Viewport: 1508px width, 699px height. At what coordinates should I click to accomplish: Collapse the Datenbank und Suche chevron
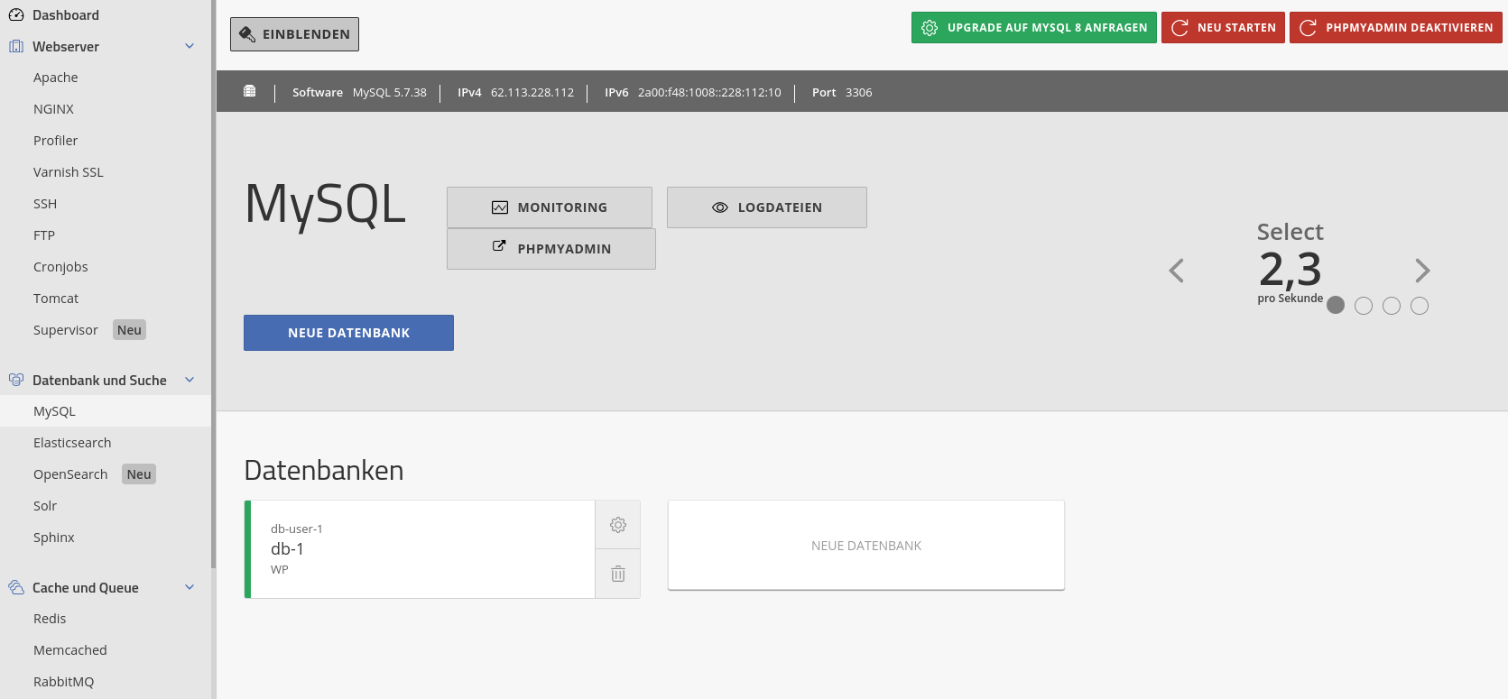(190, 380)
